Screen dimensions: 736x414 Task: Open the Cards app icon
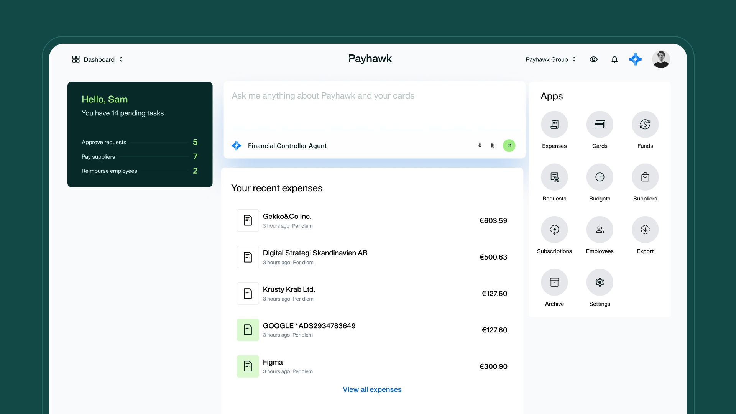[600, 124]
